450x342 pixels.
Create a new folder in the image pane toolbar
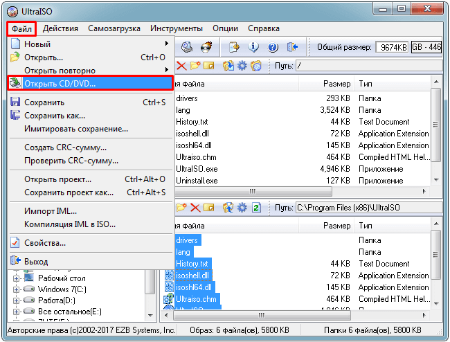click(195, 66)
